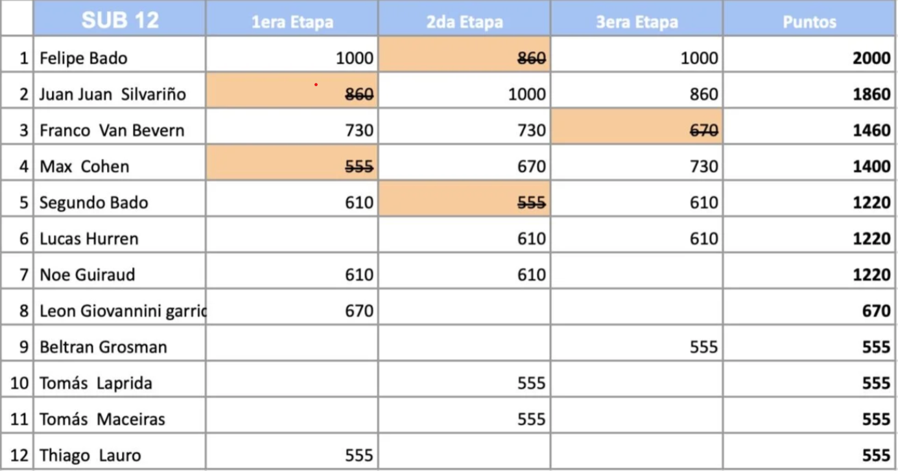Select Segundo Bado's highlighted 555 cell
This screenshot has height=471, width=898.
coord(464,199)
